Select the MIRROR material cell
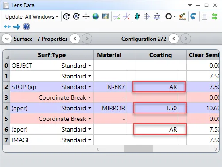Image resolution: width=222 pixels, height=167 pixels. [x=110, y=108]
